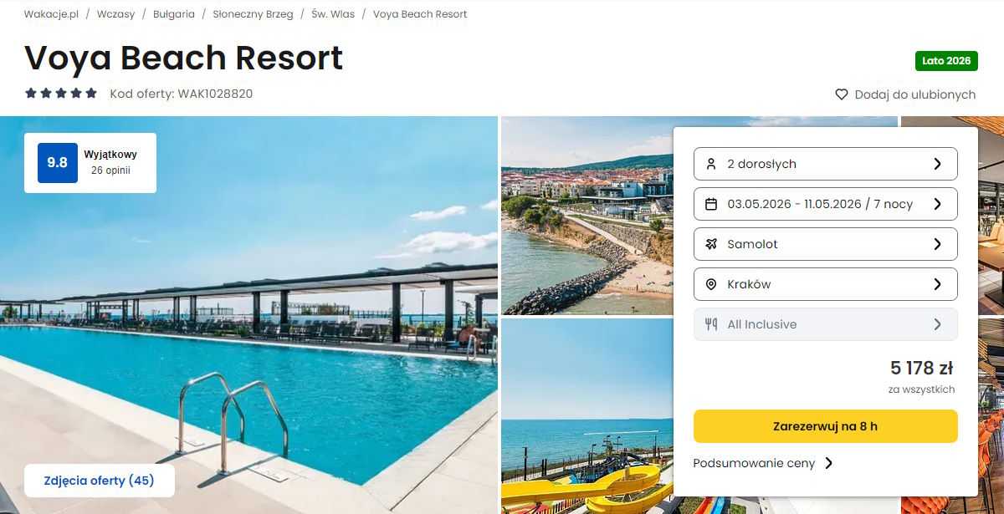Click the location pin icon beside Kraków

pyautogui.click(x=711, y=284)
